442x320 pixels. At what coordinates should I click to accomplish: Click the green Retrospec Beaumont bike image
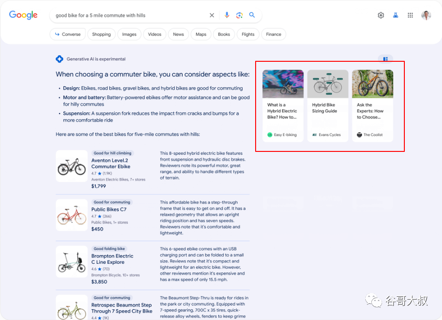[x=72, y=307]
